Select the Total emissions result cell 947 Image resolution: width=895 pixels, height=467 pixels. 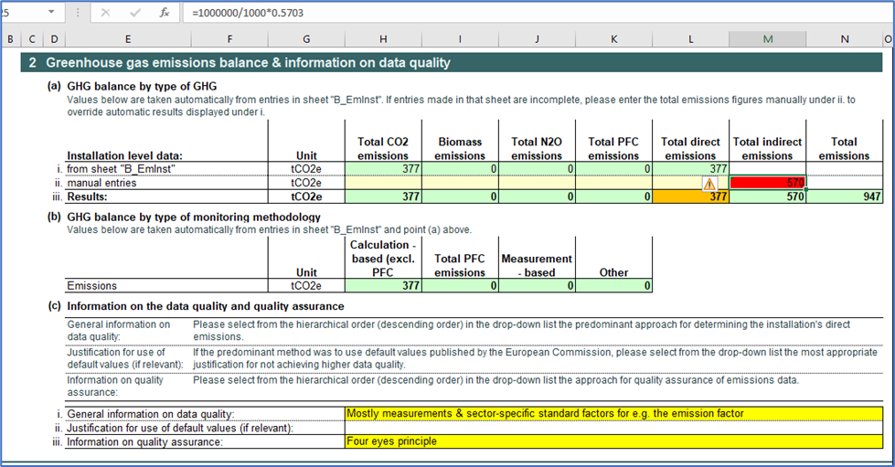(x=844, y=196)
